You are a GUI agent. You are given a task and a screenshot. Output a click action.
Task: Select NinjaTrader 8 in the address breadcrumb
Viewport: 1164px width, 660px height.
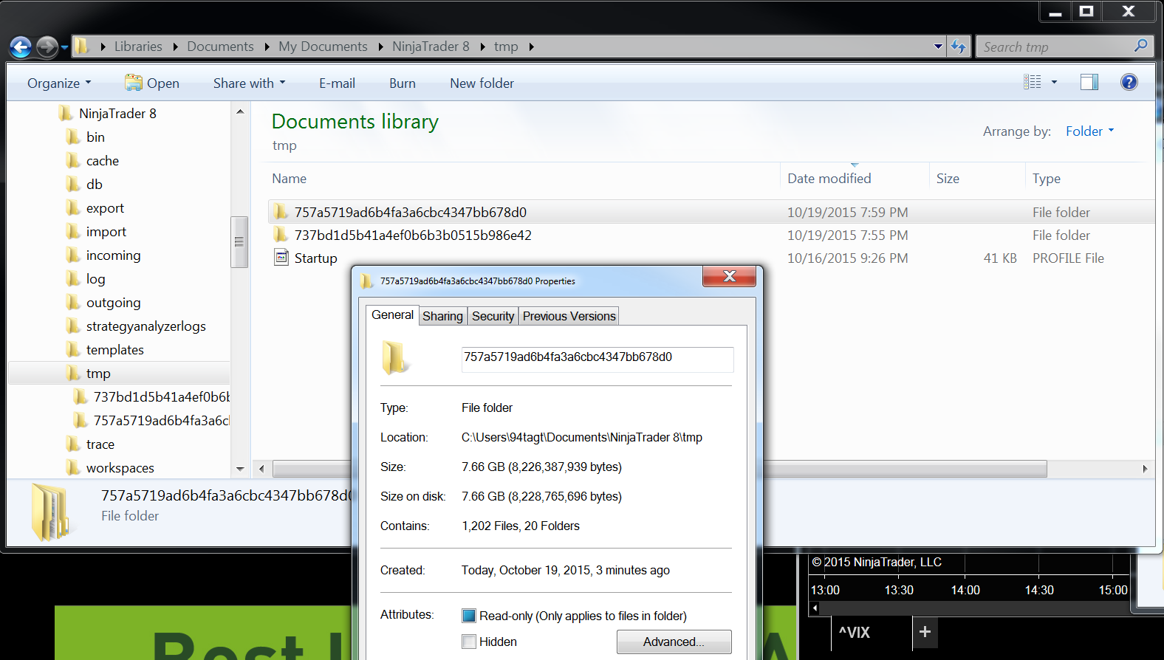pos(431,47)
